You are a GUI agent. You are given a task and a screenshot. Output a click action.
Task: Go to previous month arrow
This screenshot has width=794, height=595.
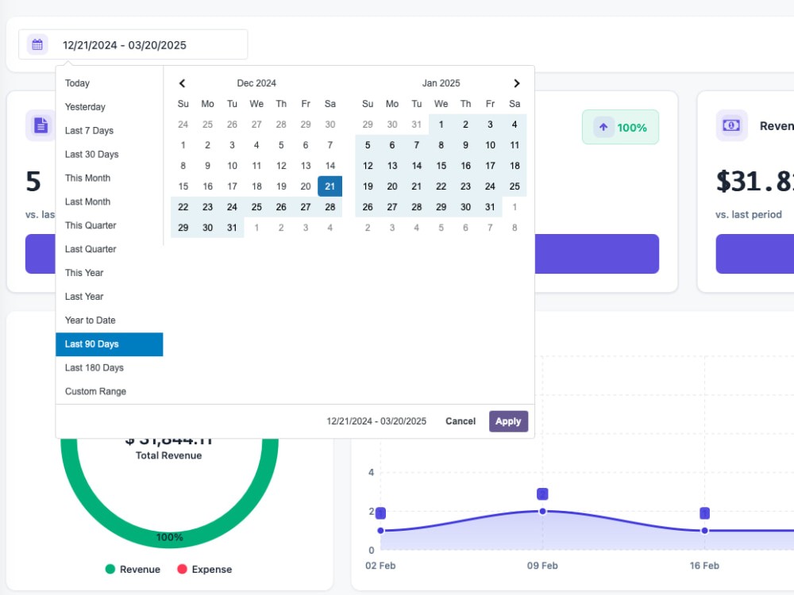click(183, 83)
